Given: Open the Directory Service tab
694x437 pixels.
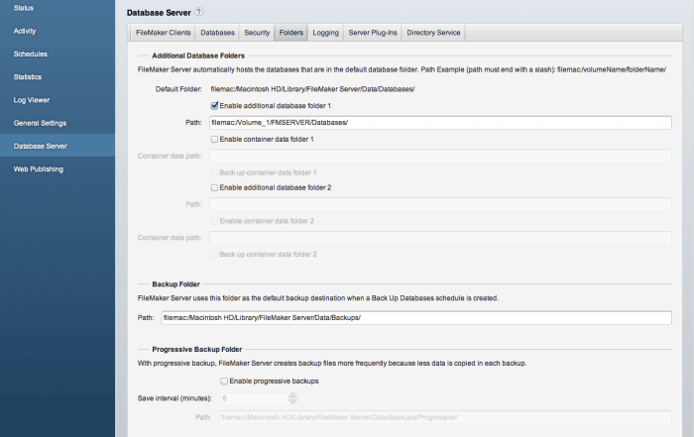Looking at the screenshot, I should pos(433,33).
